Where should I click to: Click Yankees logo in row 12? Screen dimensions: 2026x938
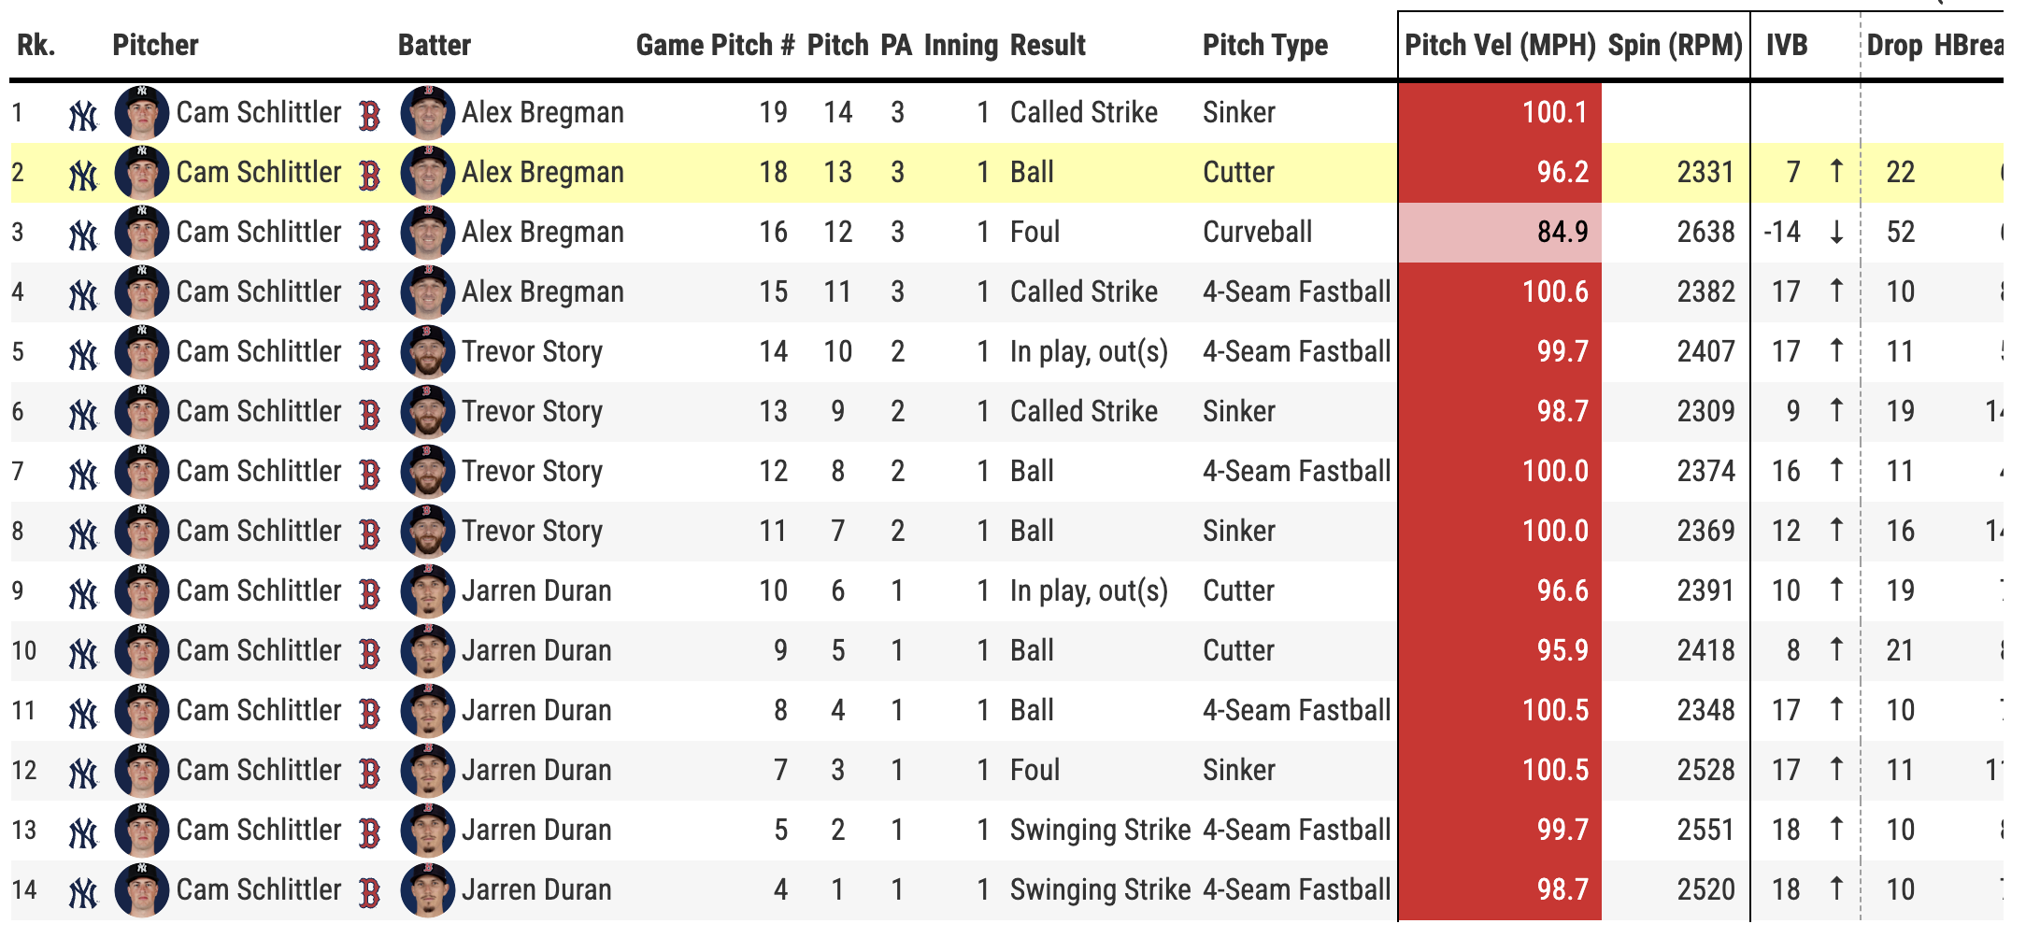(83, 773)
